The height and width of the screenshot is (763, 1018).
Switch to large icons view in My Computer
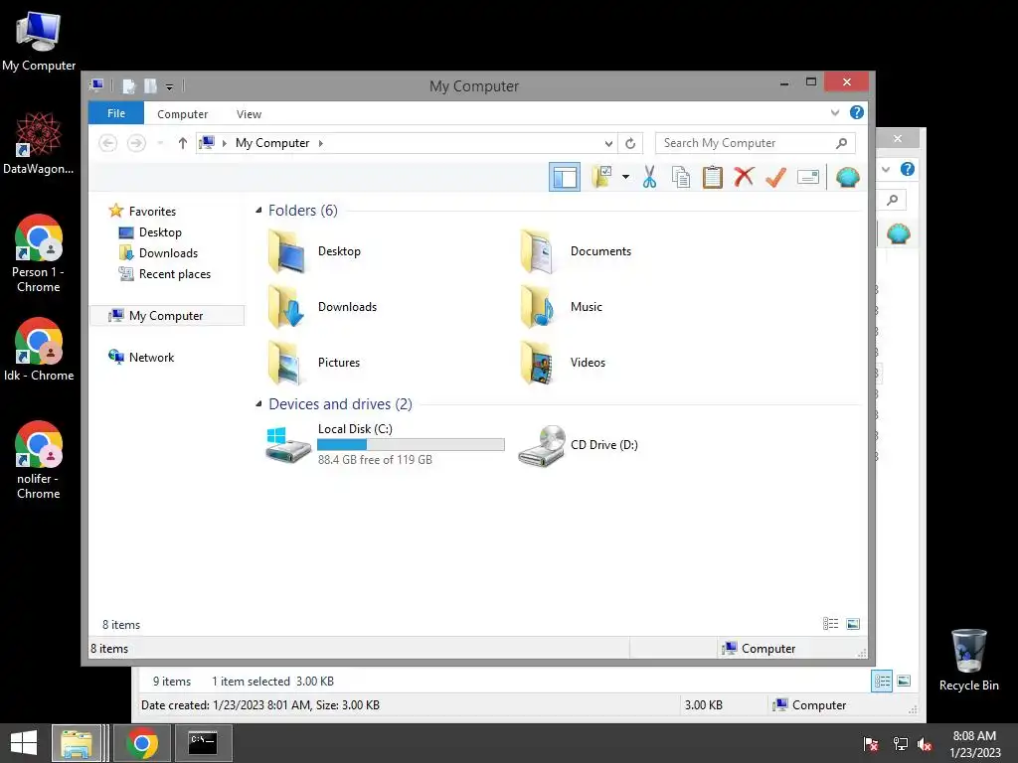pyautogui.click(x=853, y=624)
